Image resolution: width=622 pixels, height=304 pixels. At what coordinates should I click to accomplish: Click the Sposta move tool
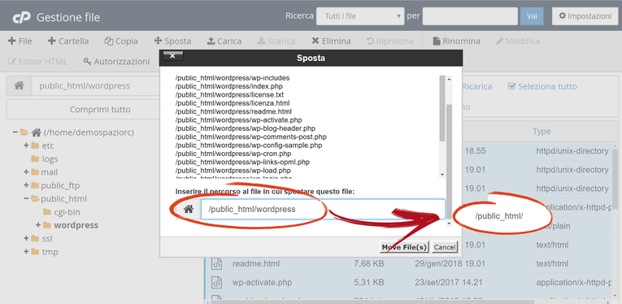[172, 41]
